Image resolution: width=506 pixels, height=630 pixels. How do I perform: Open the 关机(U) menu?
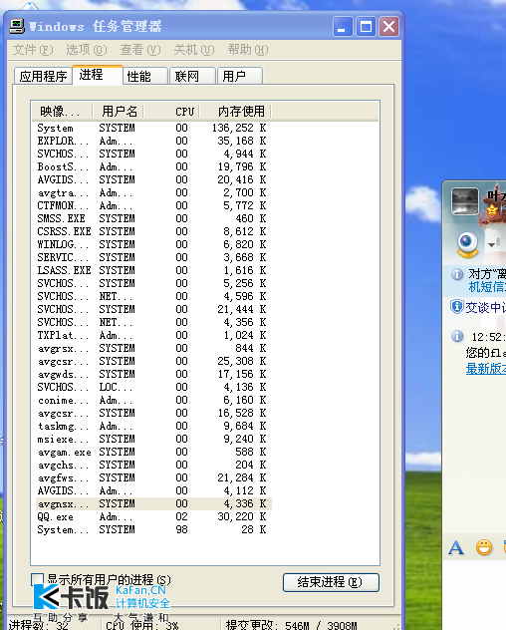click(194, 50)
